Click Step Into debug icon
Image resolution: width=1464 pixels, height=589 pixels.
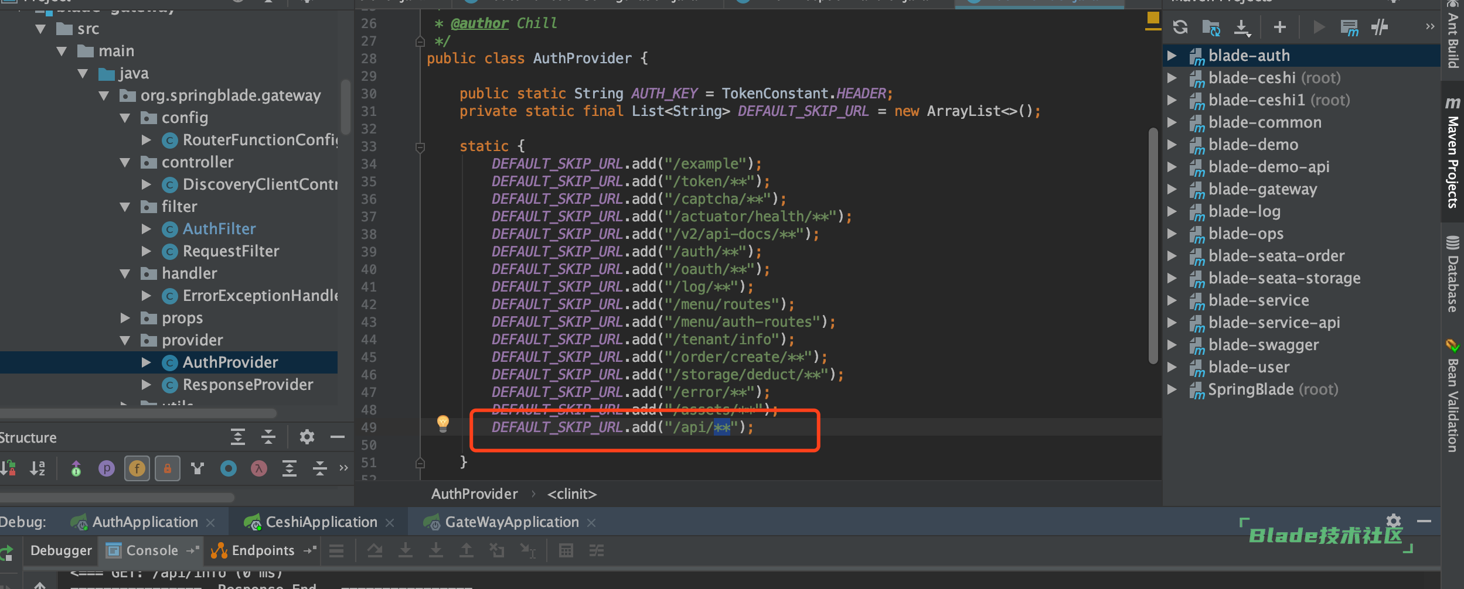(x=406, y=550)
